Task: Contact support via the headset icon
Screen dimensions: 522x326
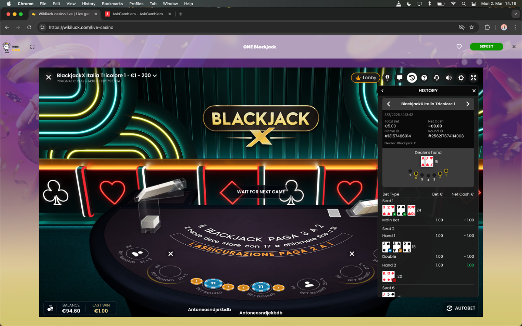Action: [436, 78]
